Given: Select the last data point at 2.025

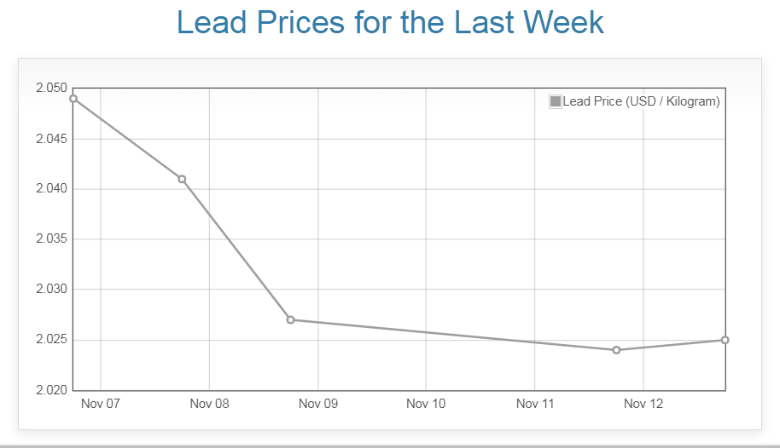Looking at the screenshot, I should click(x=725, y=340).
